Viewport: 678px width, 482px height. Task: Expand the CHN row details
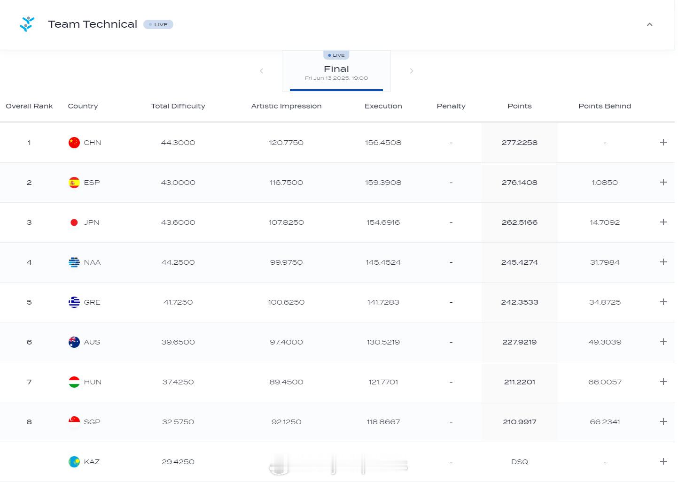663,142
